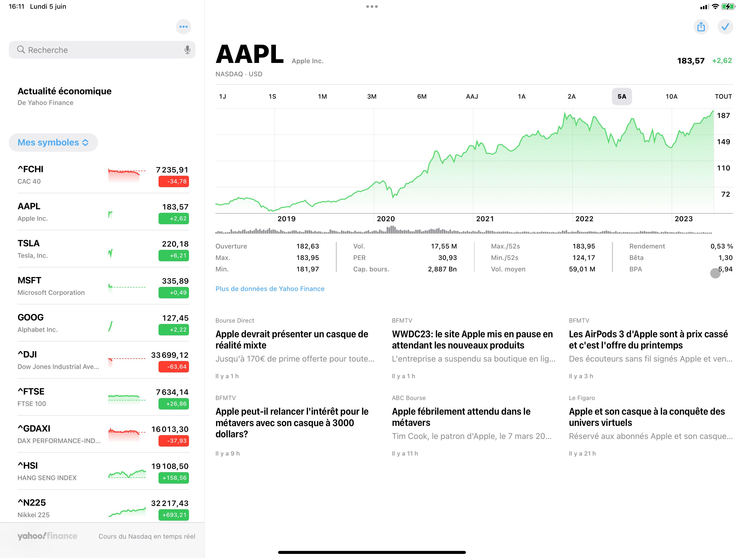Viewport: 744px width, 558px height.
Task: Switch chart range to 1M
Action: [x=322, y=97]
